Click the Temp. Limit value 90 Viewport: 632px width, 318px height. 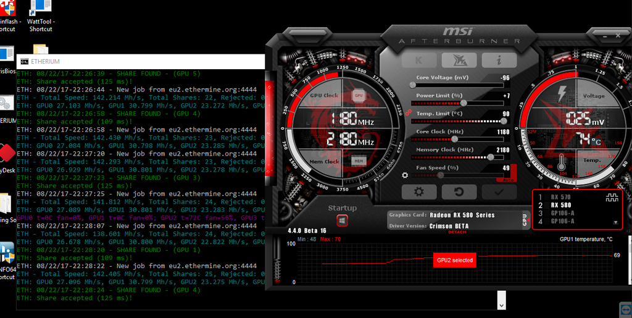(x=506, y=114)
